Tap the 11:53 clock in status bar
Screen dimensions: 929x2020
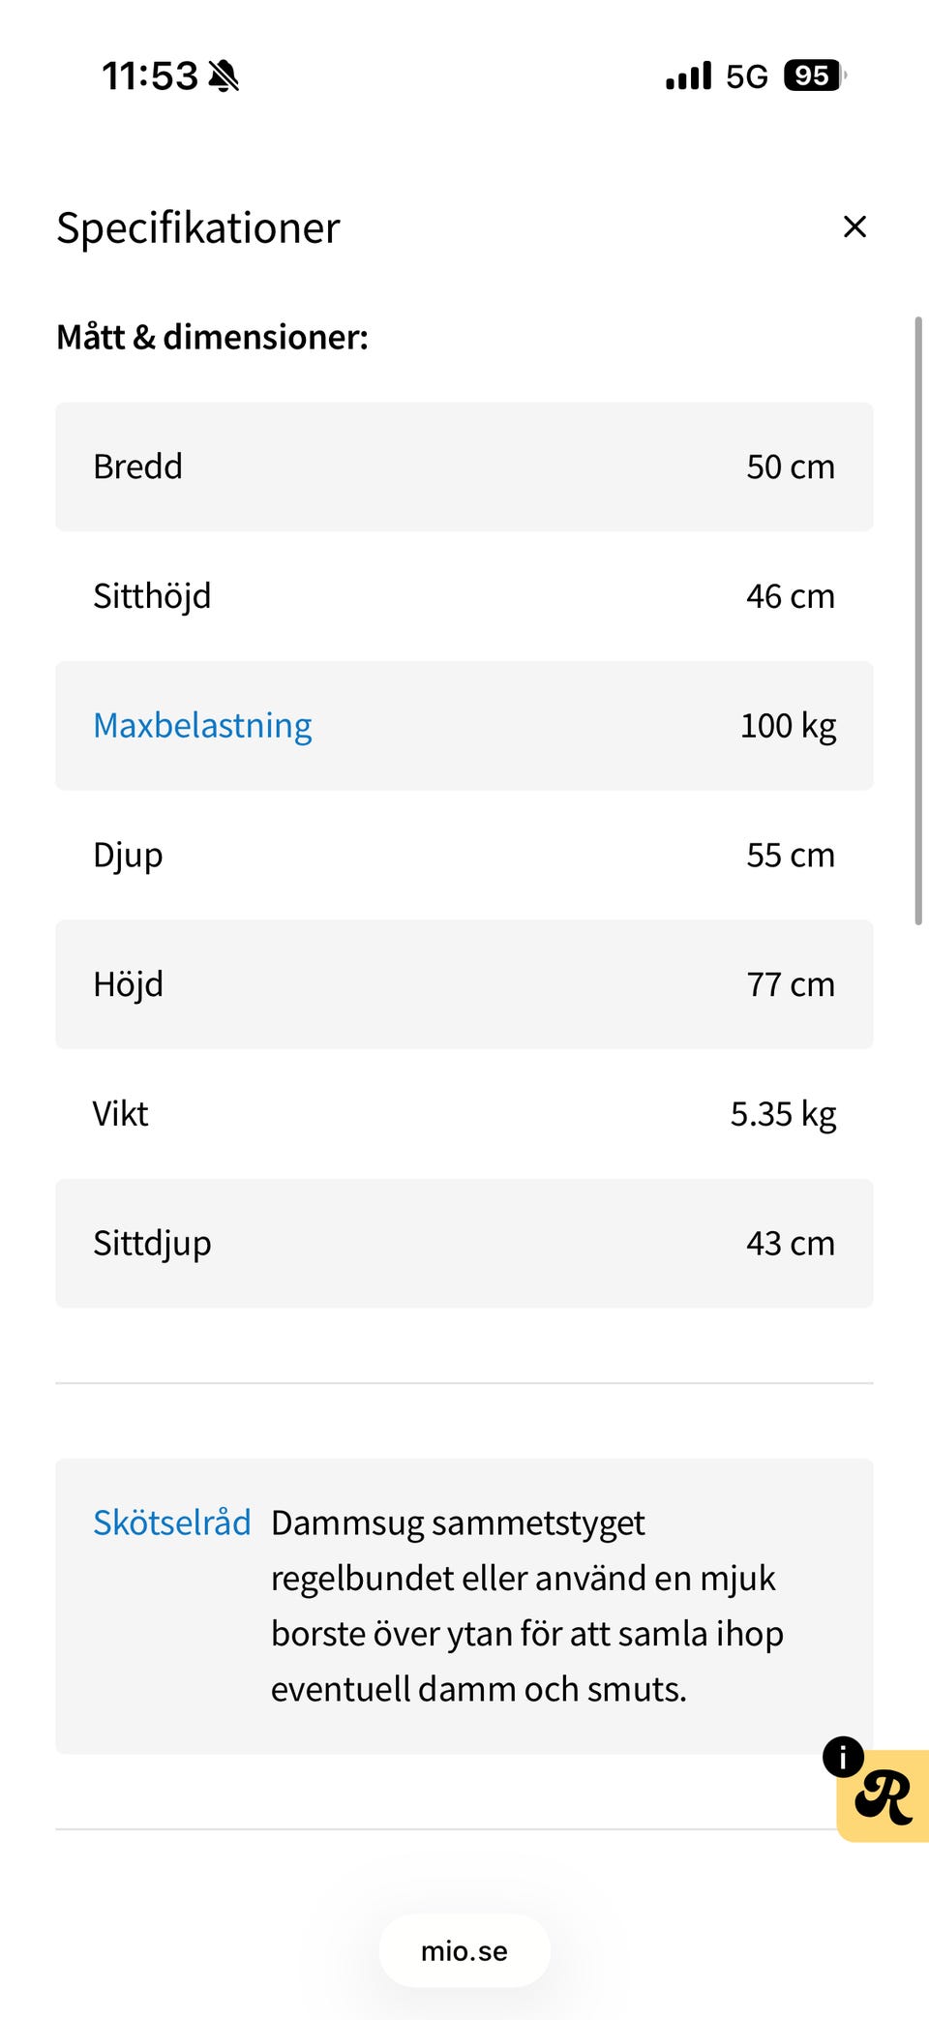tap(150, 75)
